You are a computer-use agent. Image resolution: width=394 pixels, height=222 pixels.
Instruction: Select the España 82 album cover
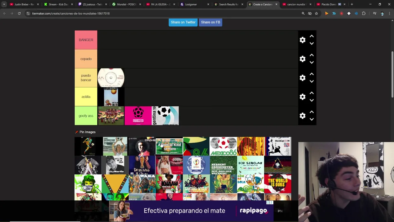(142, 146)
